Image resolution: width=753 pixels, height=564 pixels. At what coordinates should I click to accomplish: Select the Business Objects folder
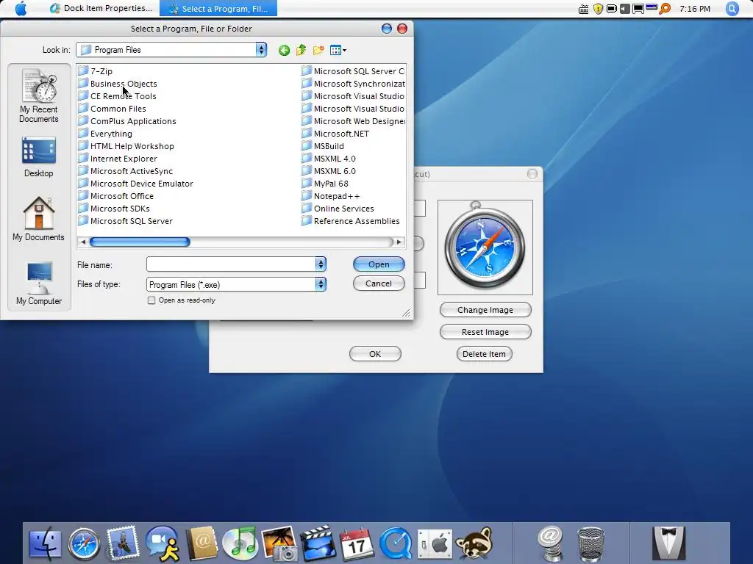(118, 84)
